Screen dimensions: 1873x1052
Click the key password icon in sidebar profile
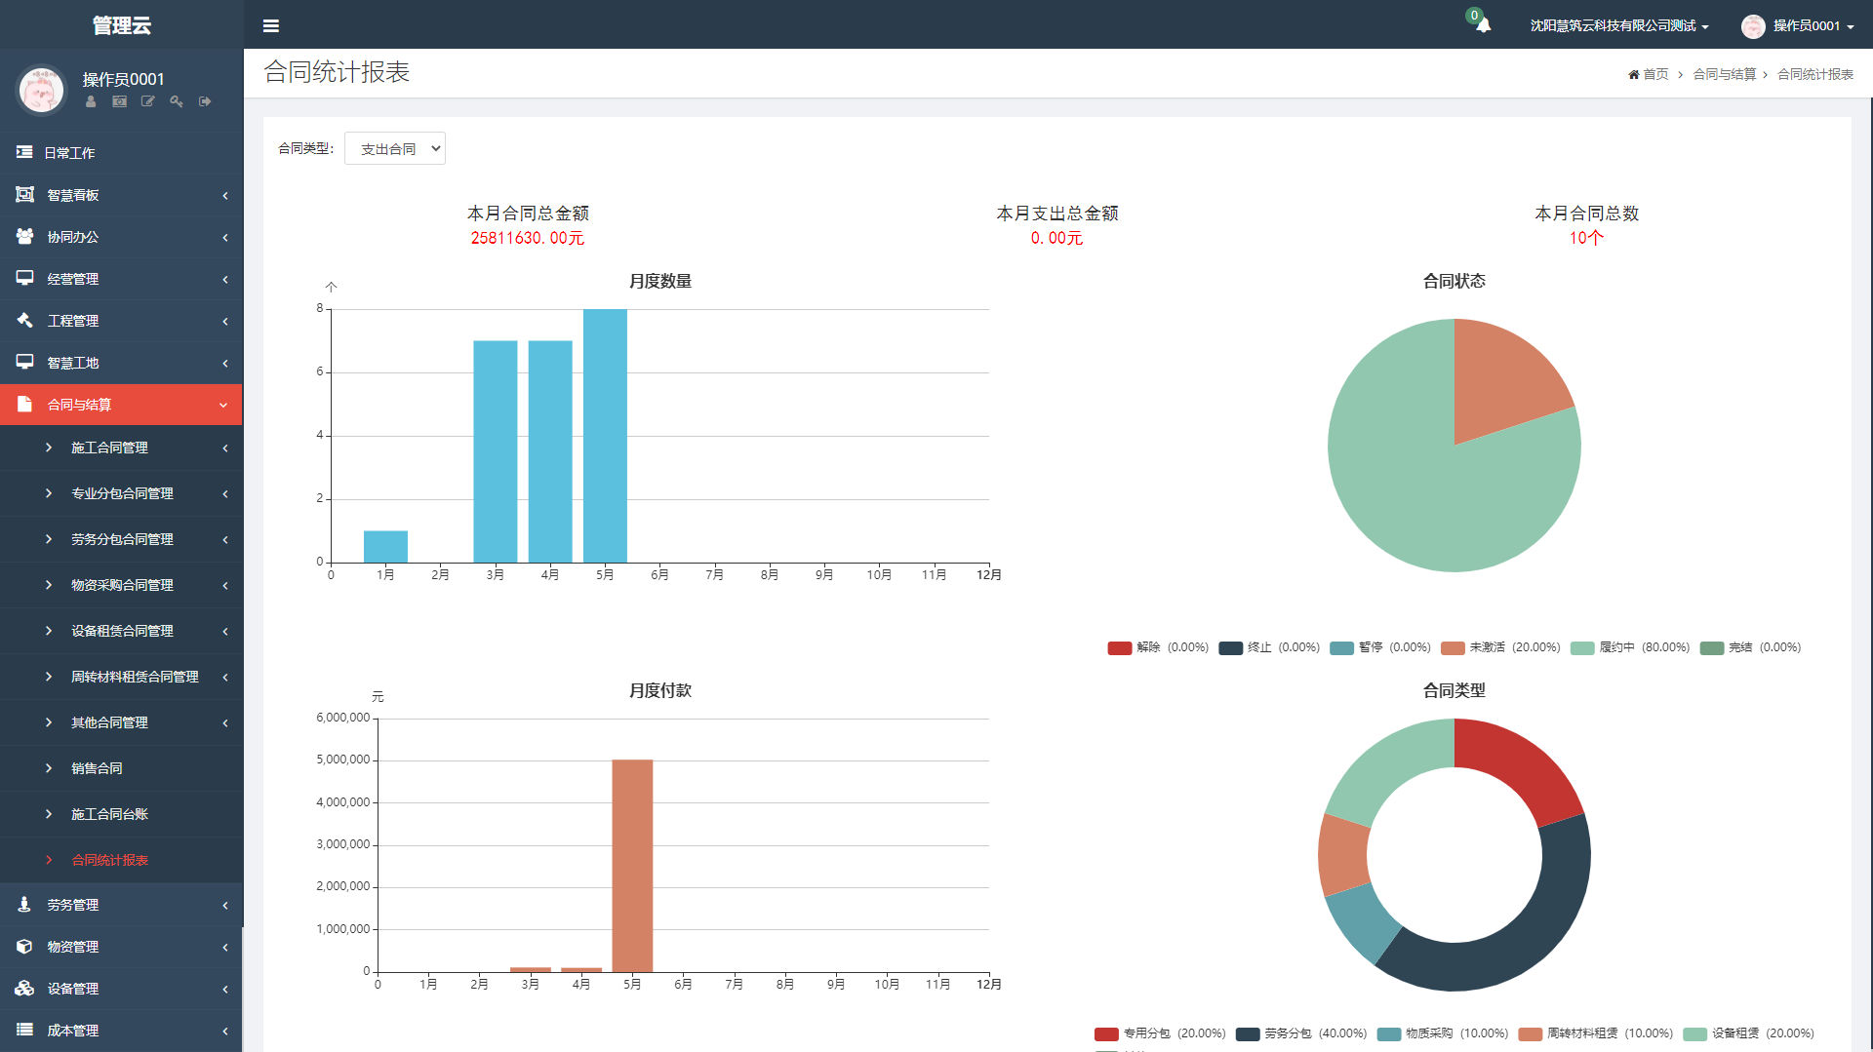[x=177, y=101]
